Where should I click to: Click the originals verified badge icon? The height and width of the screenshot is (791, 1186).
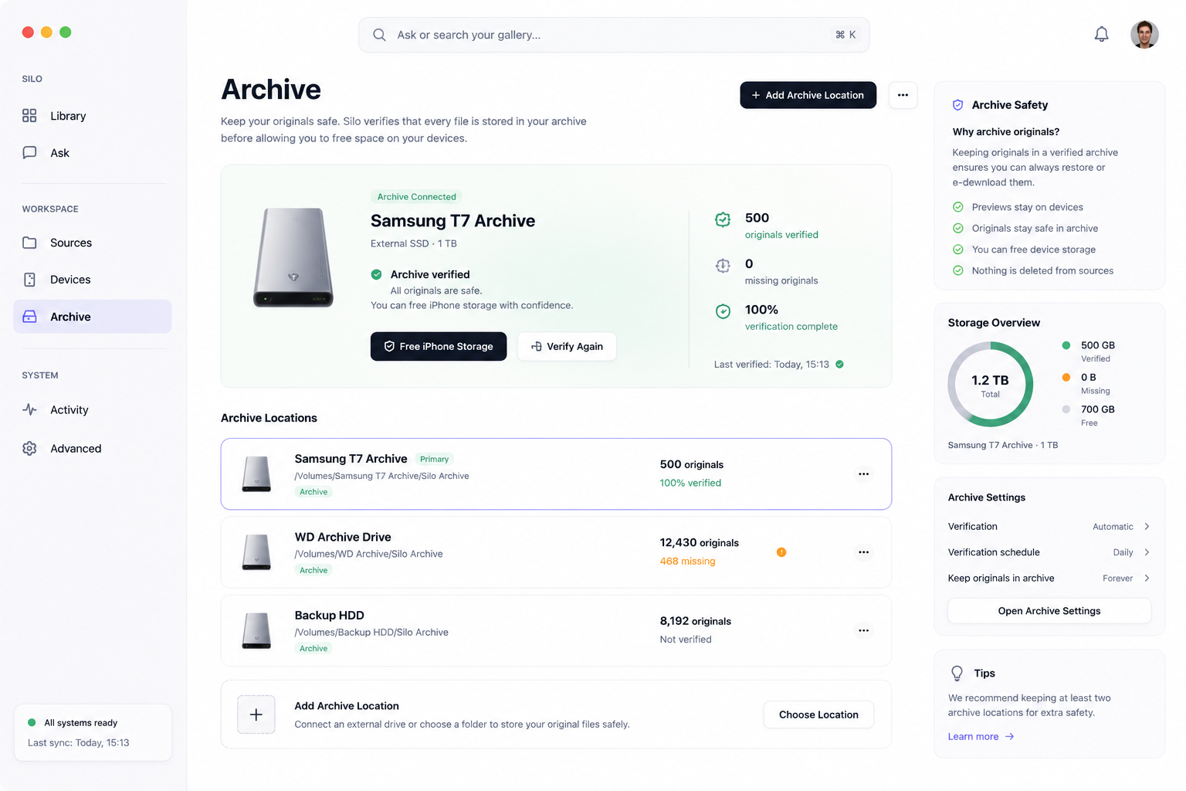click(723, 219)
